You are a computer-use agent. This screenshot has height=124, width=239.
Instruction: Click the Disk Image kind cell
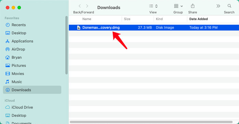coord(165,28)
